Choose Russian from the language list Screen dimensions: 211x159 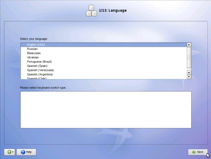tap(32, 49)
